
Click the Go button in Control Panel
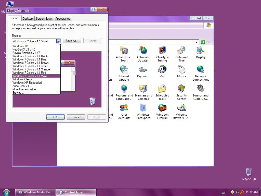pos(206,42)
